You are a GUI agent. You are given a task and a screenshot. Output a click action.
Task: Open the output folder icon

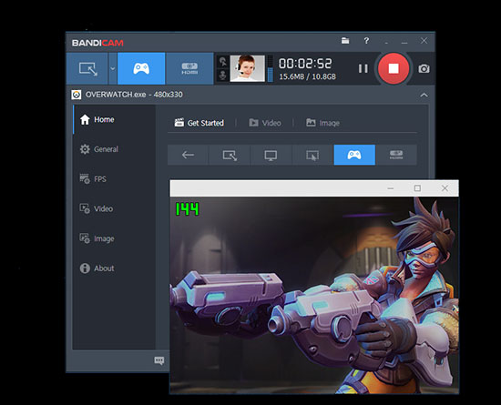(x=345, y=41)
